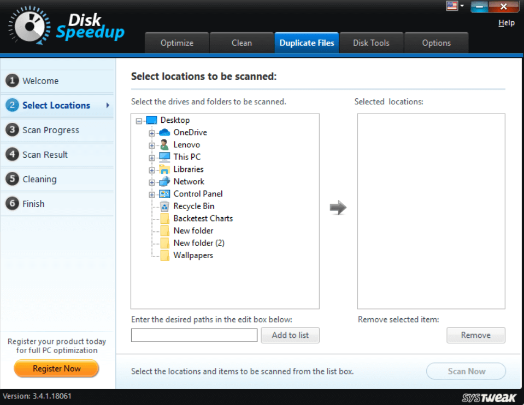Click the Disk Speedup logo icon
Image resolution: width=524 pixels, height=405 pixels.
click(x=27, y=26)
